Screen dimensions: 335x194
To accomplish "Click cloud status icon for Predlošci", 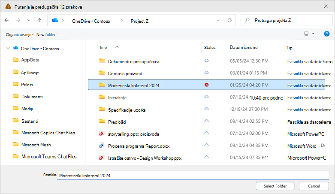I will [206, 121].
